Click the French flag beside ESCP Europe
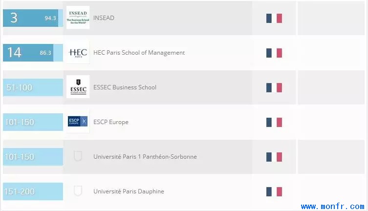The image size is (368, 211). pyautogui.click(x=274, y=122)
